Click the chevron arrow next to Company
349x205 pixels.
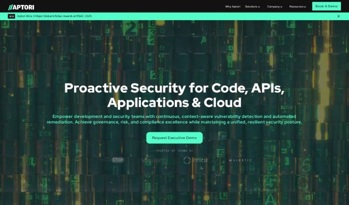point(281,7)
